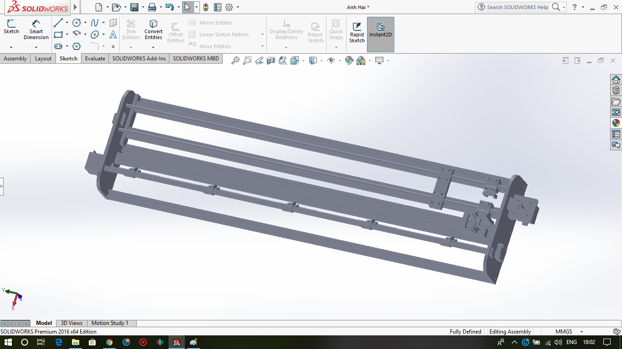Viewport: 622px width, 349px height.
Task: Switch to the 3D Views tab
Action: click(x=71, y=323)
